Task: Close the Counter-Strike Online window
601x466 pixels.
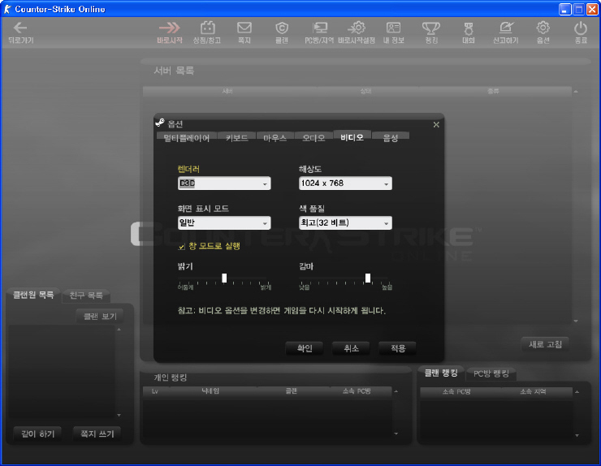Action: point(592,9)
